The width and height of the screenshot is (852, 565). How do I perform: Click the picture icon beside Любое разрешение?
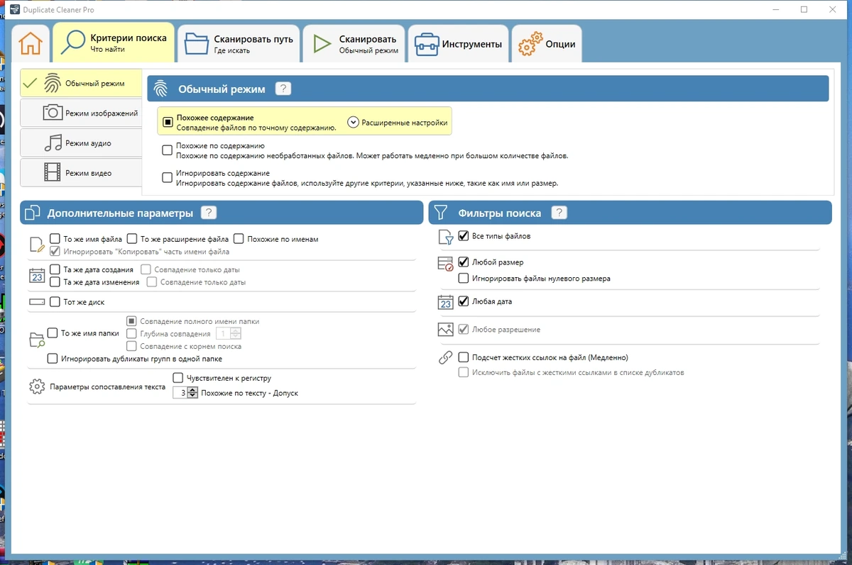pos(445,330)
